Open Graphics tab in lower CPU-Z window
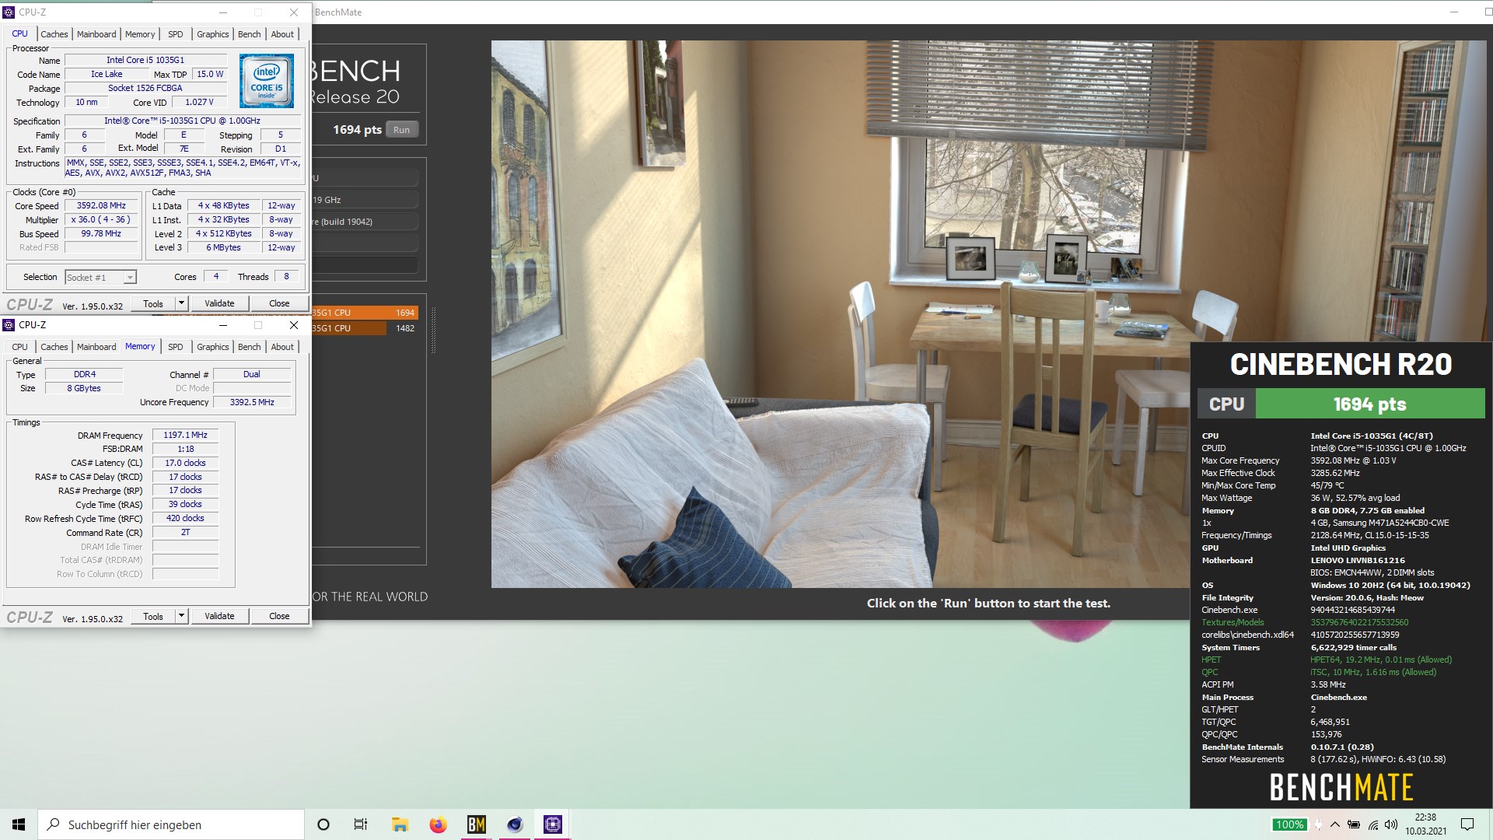Viewport: 1493px width, 840px height. click(x=212, y=347)
